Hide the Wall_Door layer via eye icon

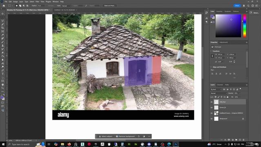point(212,102)
